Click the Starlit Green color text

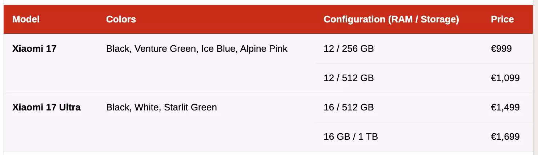[190, 108]
